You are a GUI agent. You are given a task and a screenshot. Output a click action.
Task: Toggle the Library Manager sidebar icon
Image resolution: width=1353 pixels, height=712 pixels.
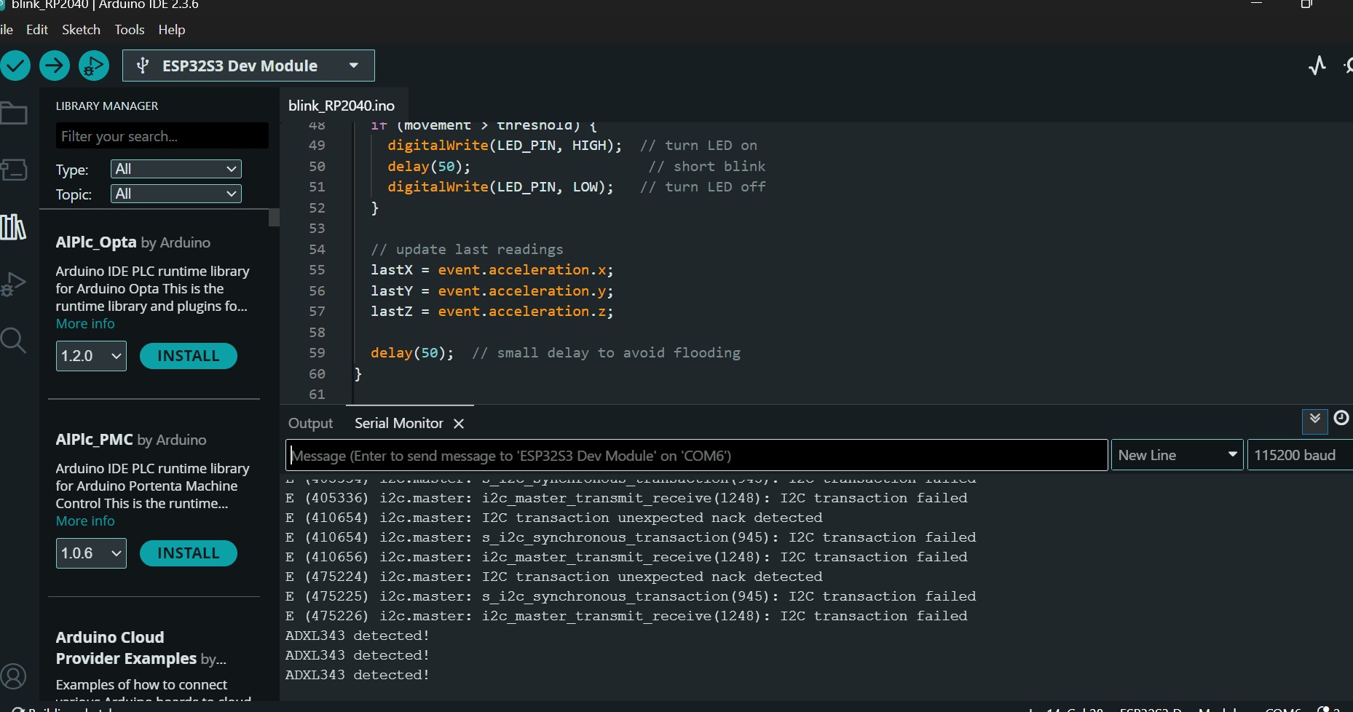tap(14, 227)
